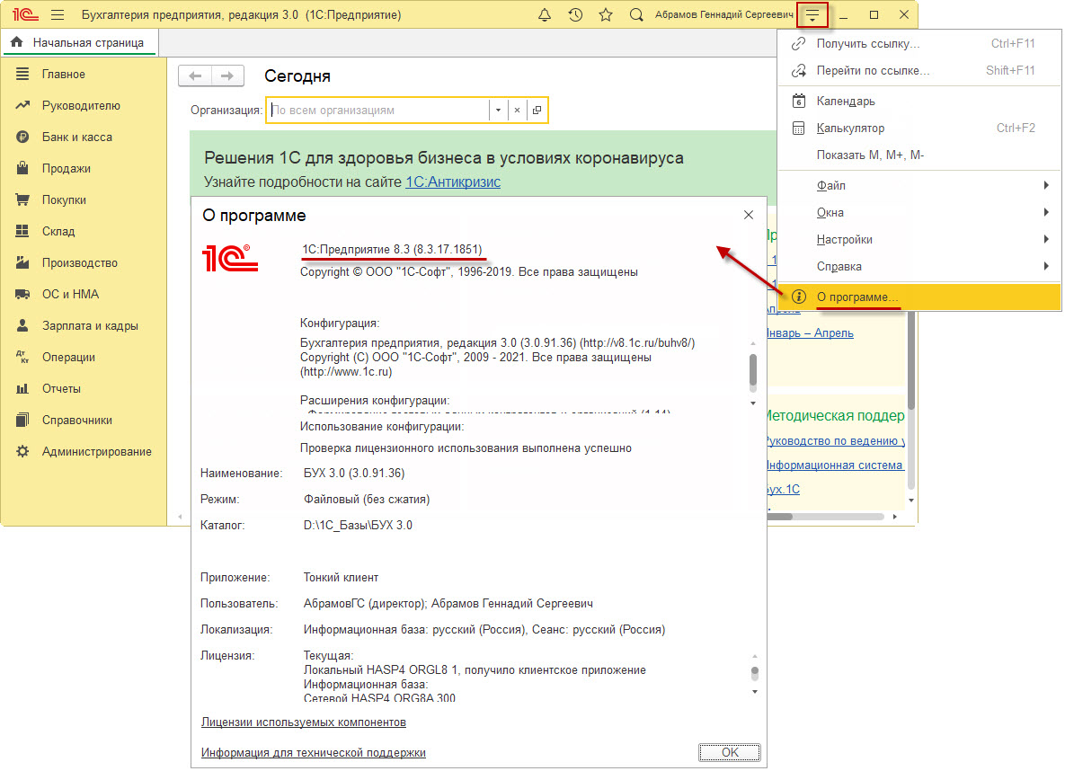Open Руководителю section in sidebar
Screen dimensions: 1065x771
pos(83,105)
